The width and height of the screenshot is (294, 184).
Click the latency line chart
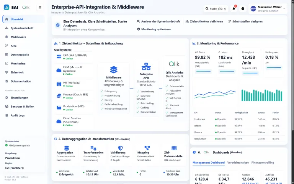pos(215,94)
